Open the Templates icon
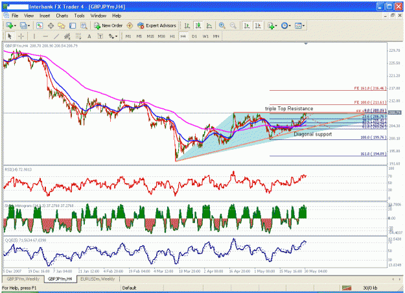 298,25
